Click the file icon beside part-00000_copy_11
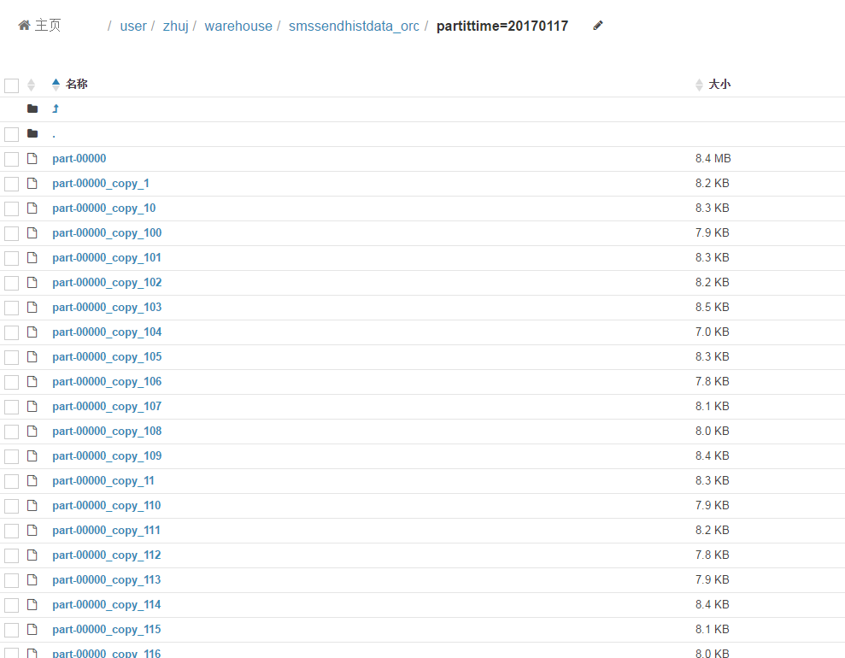 click(32, 481)
